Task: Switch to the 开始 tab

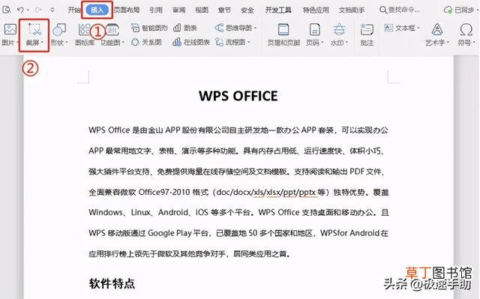Action: [73, 10]
